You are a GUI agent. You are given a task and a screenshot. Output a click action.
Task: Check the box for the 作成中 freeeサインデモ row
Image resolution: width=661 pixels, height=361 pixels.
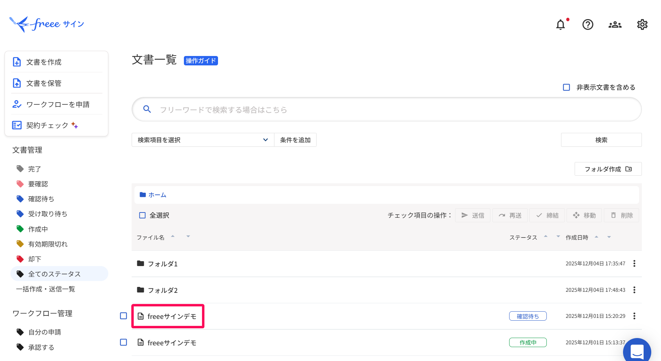(123, 342)
